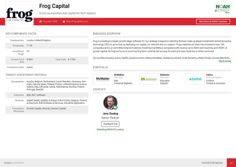Click the Contact me button
The image size is (236, 167).
[x=110, y=124]
